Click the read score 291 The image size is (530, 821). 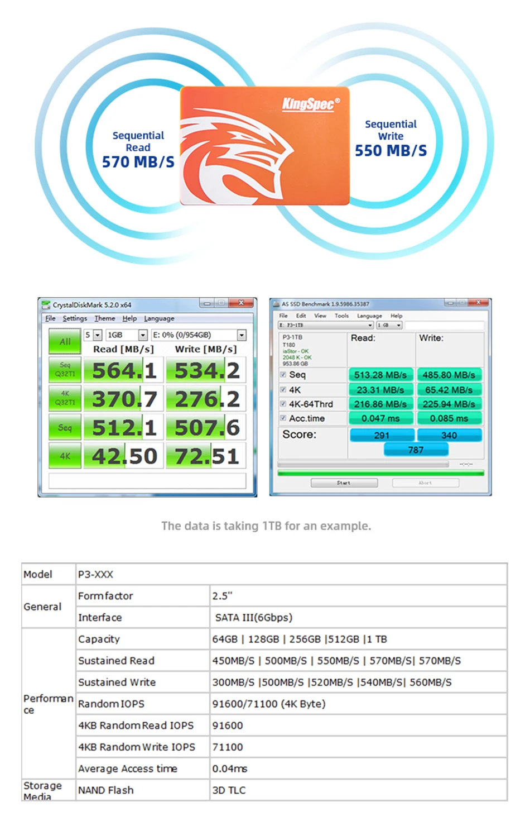point(382,435)
